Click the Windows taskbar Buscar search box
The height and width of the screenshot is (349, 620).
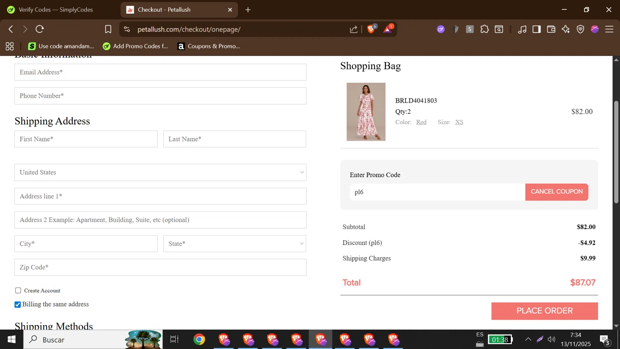coord(93,339)
